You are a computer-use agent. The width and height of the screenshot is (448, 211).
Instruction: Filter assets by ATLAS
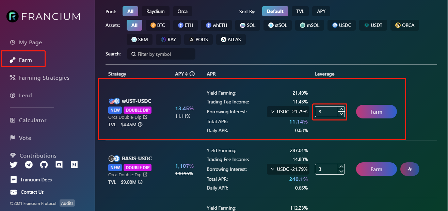pos(231,39)
